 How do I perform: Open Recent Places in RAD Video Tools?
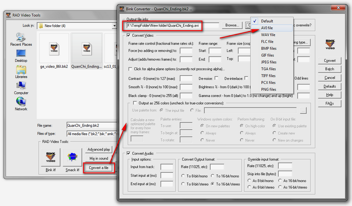[21, 40]
